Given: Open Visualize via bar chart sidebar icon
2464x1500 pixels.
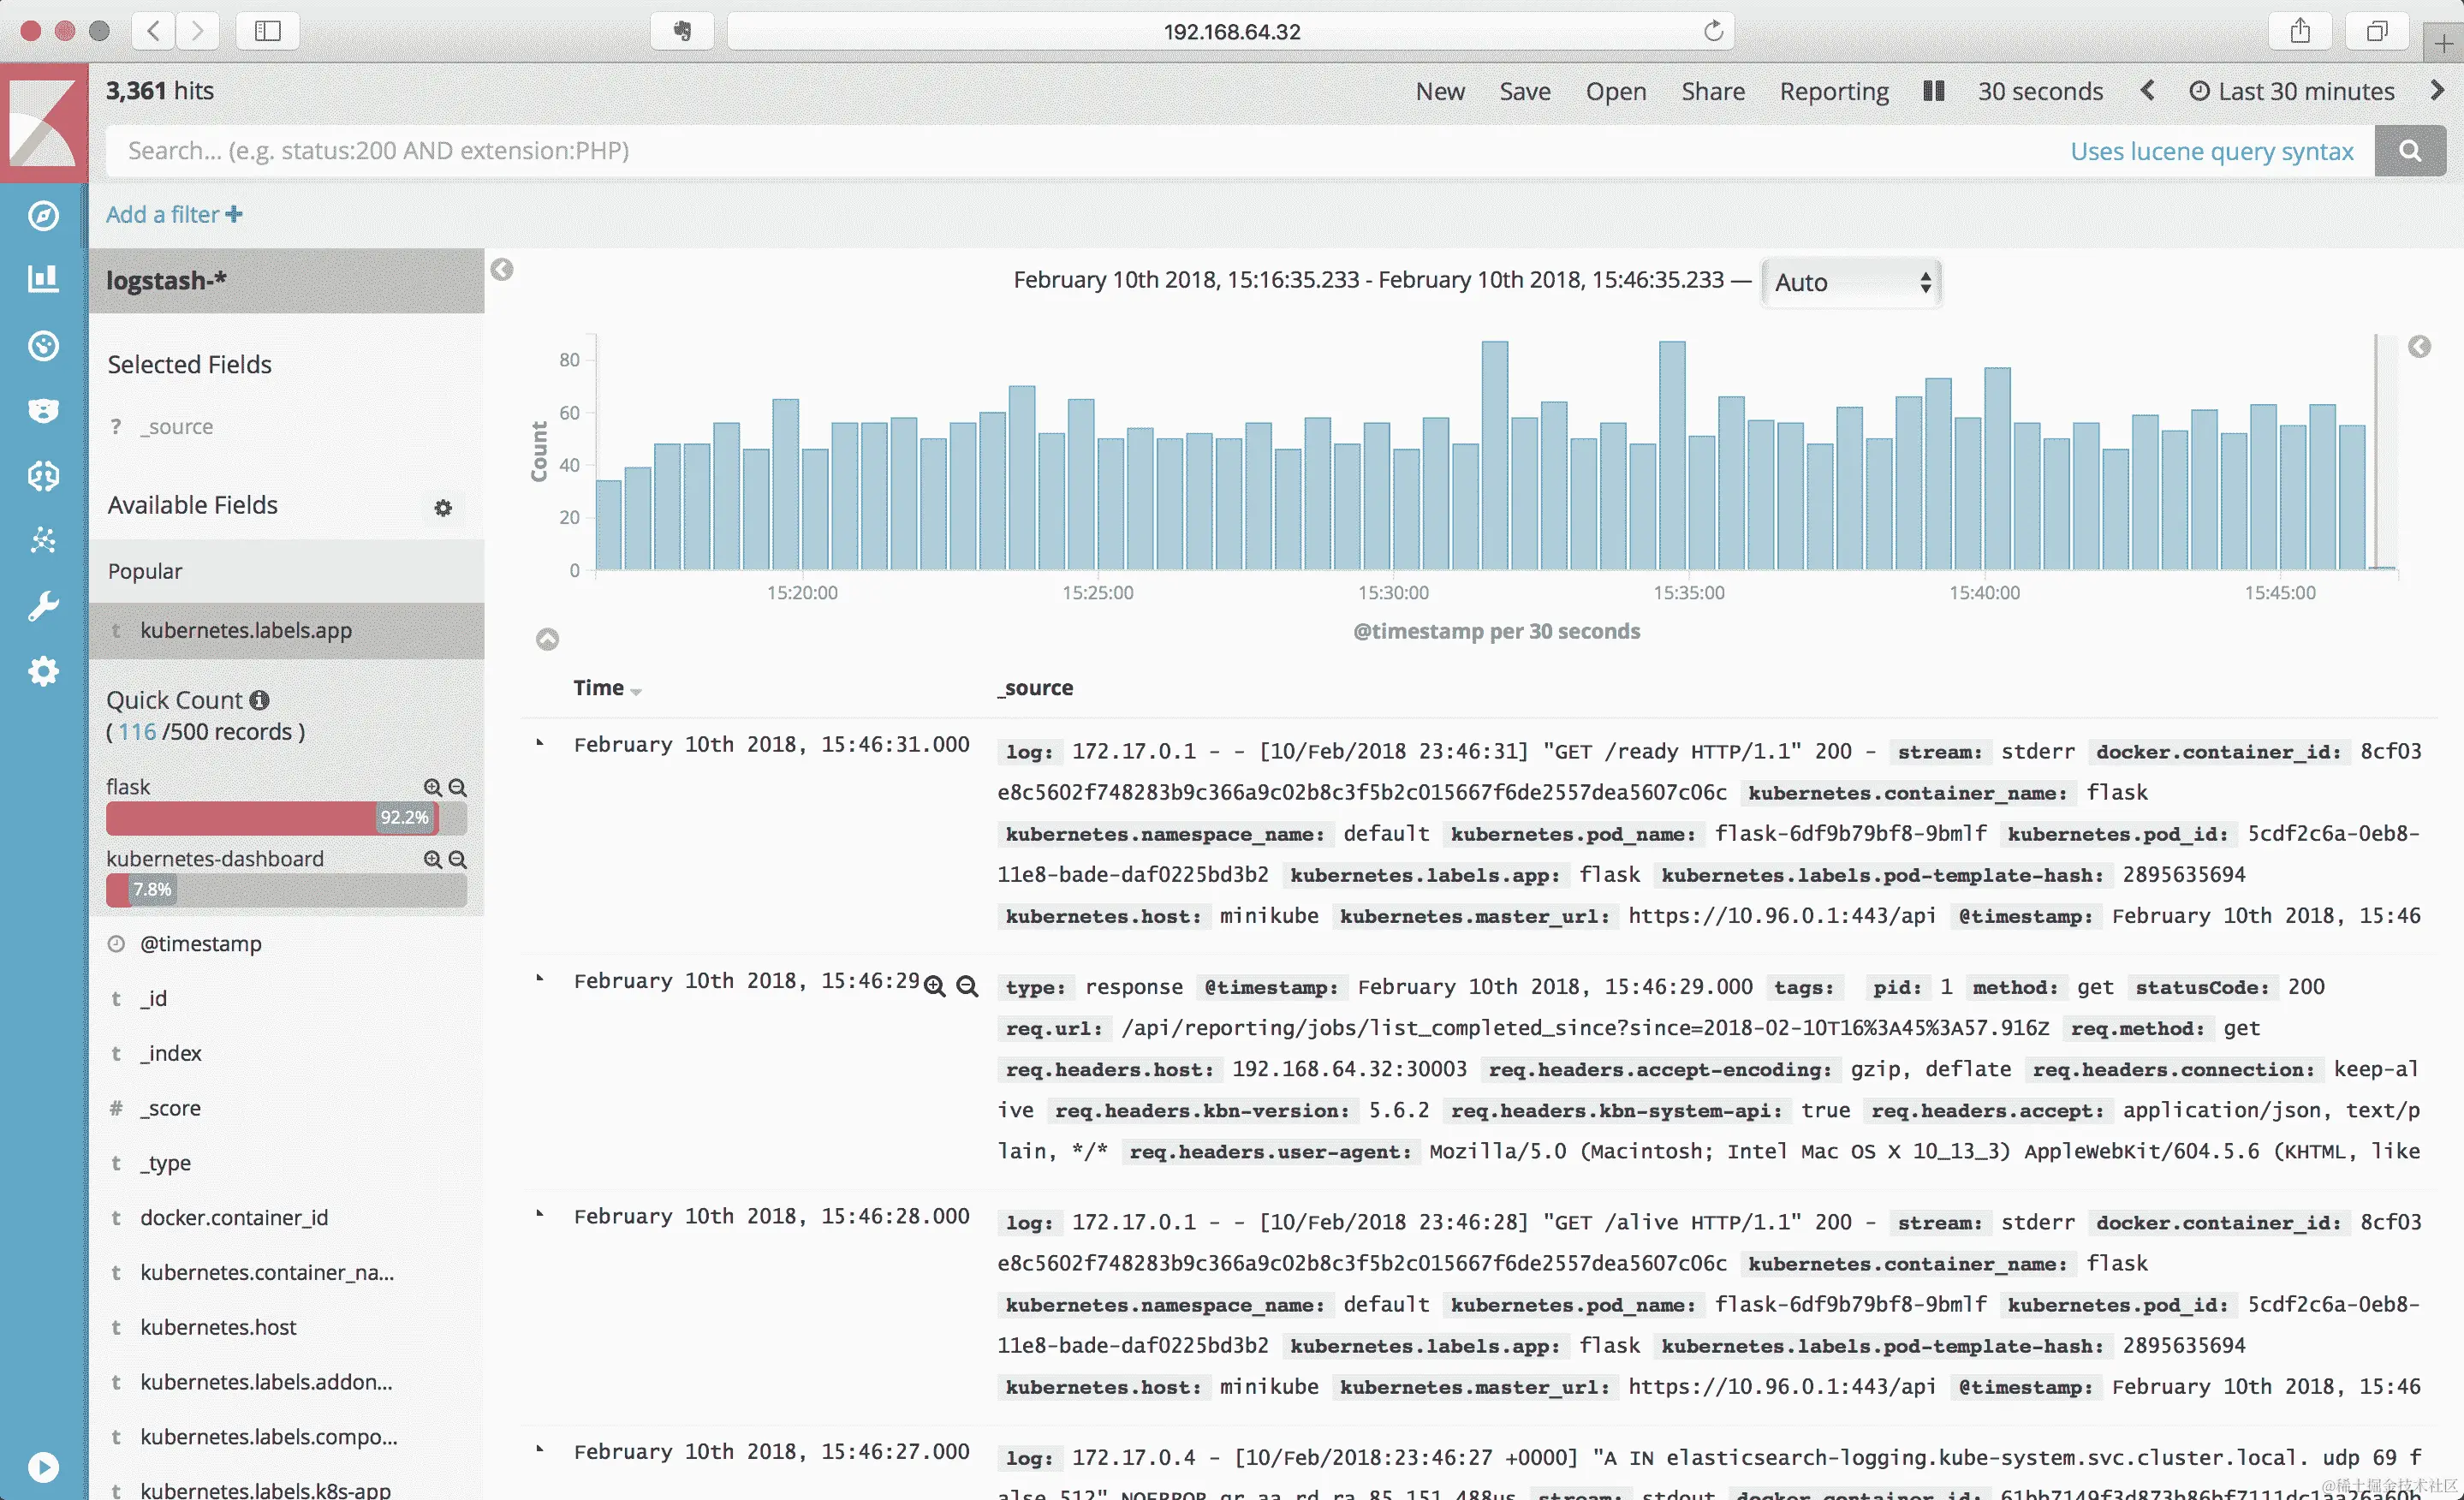Looking at the screenshot, I should coord(43,278).
